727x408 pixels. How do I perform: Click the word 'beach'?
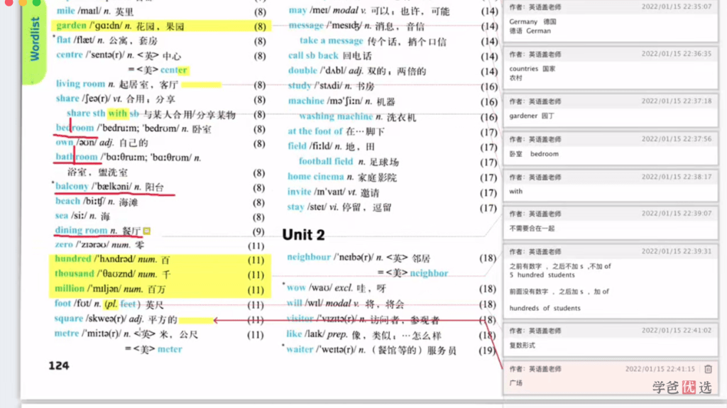(67, 202)
